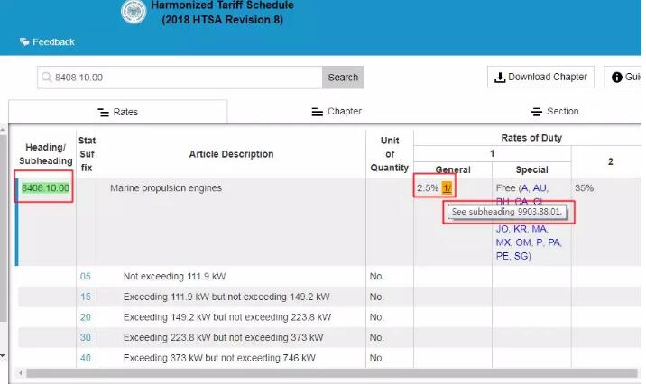Image resolution: width=646 pixels, height=384 pixels.
Task: Click the MX special rate program link
Action: point(503,243)
